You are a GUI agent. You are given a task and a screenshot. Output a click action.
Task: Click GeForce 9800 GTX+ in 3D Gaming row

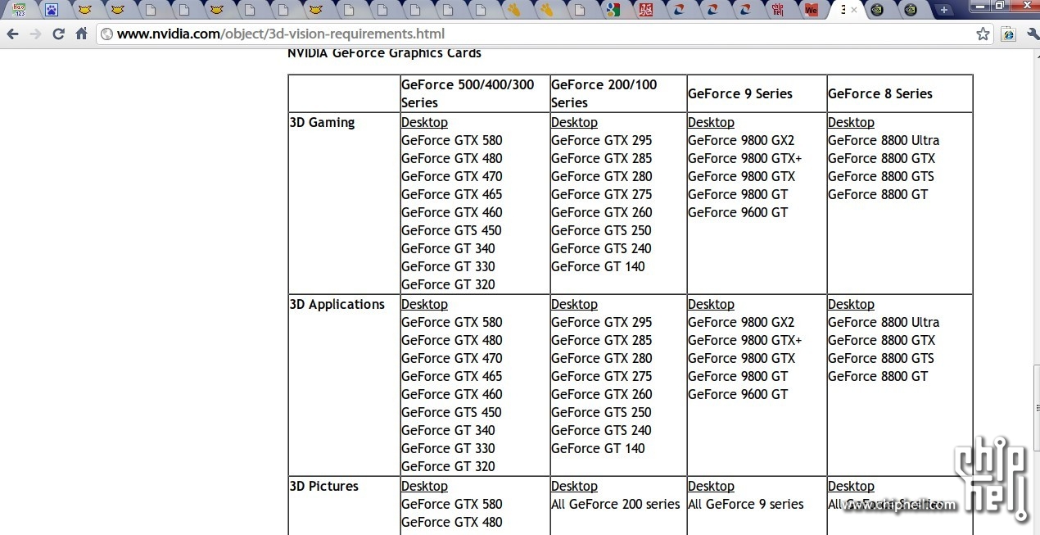coord(745,158)
